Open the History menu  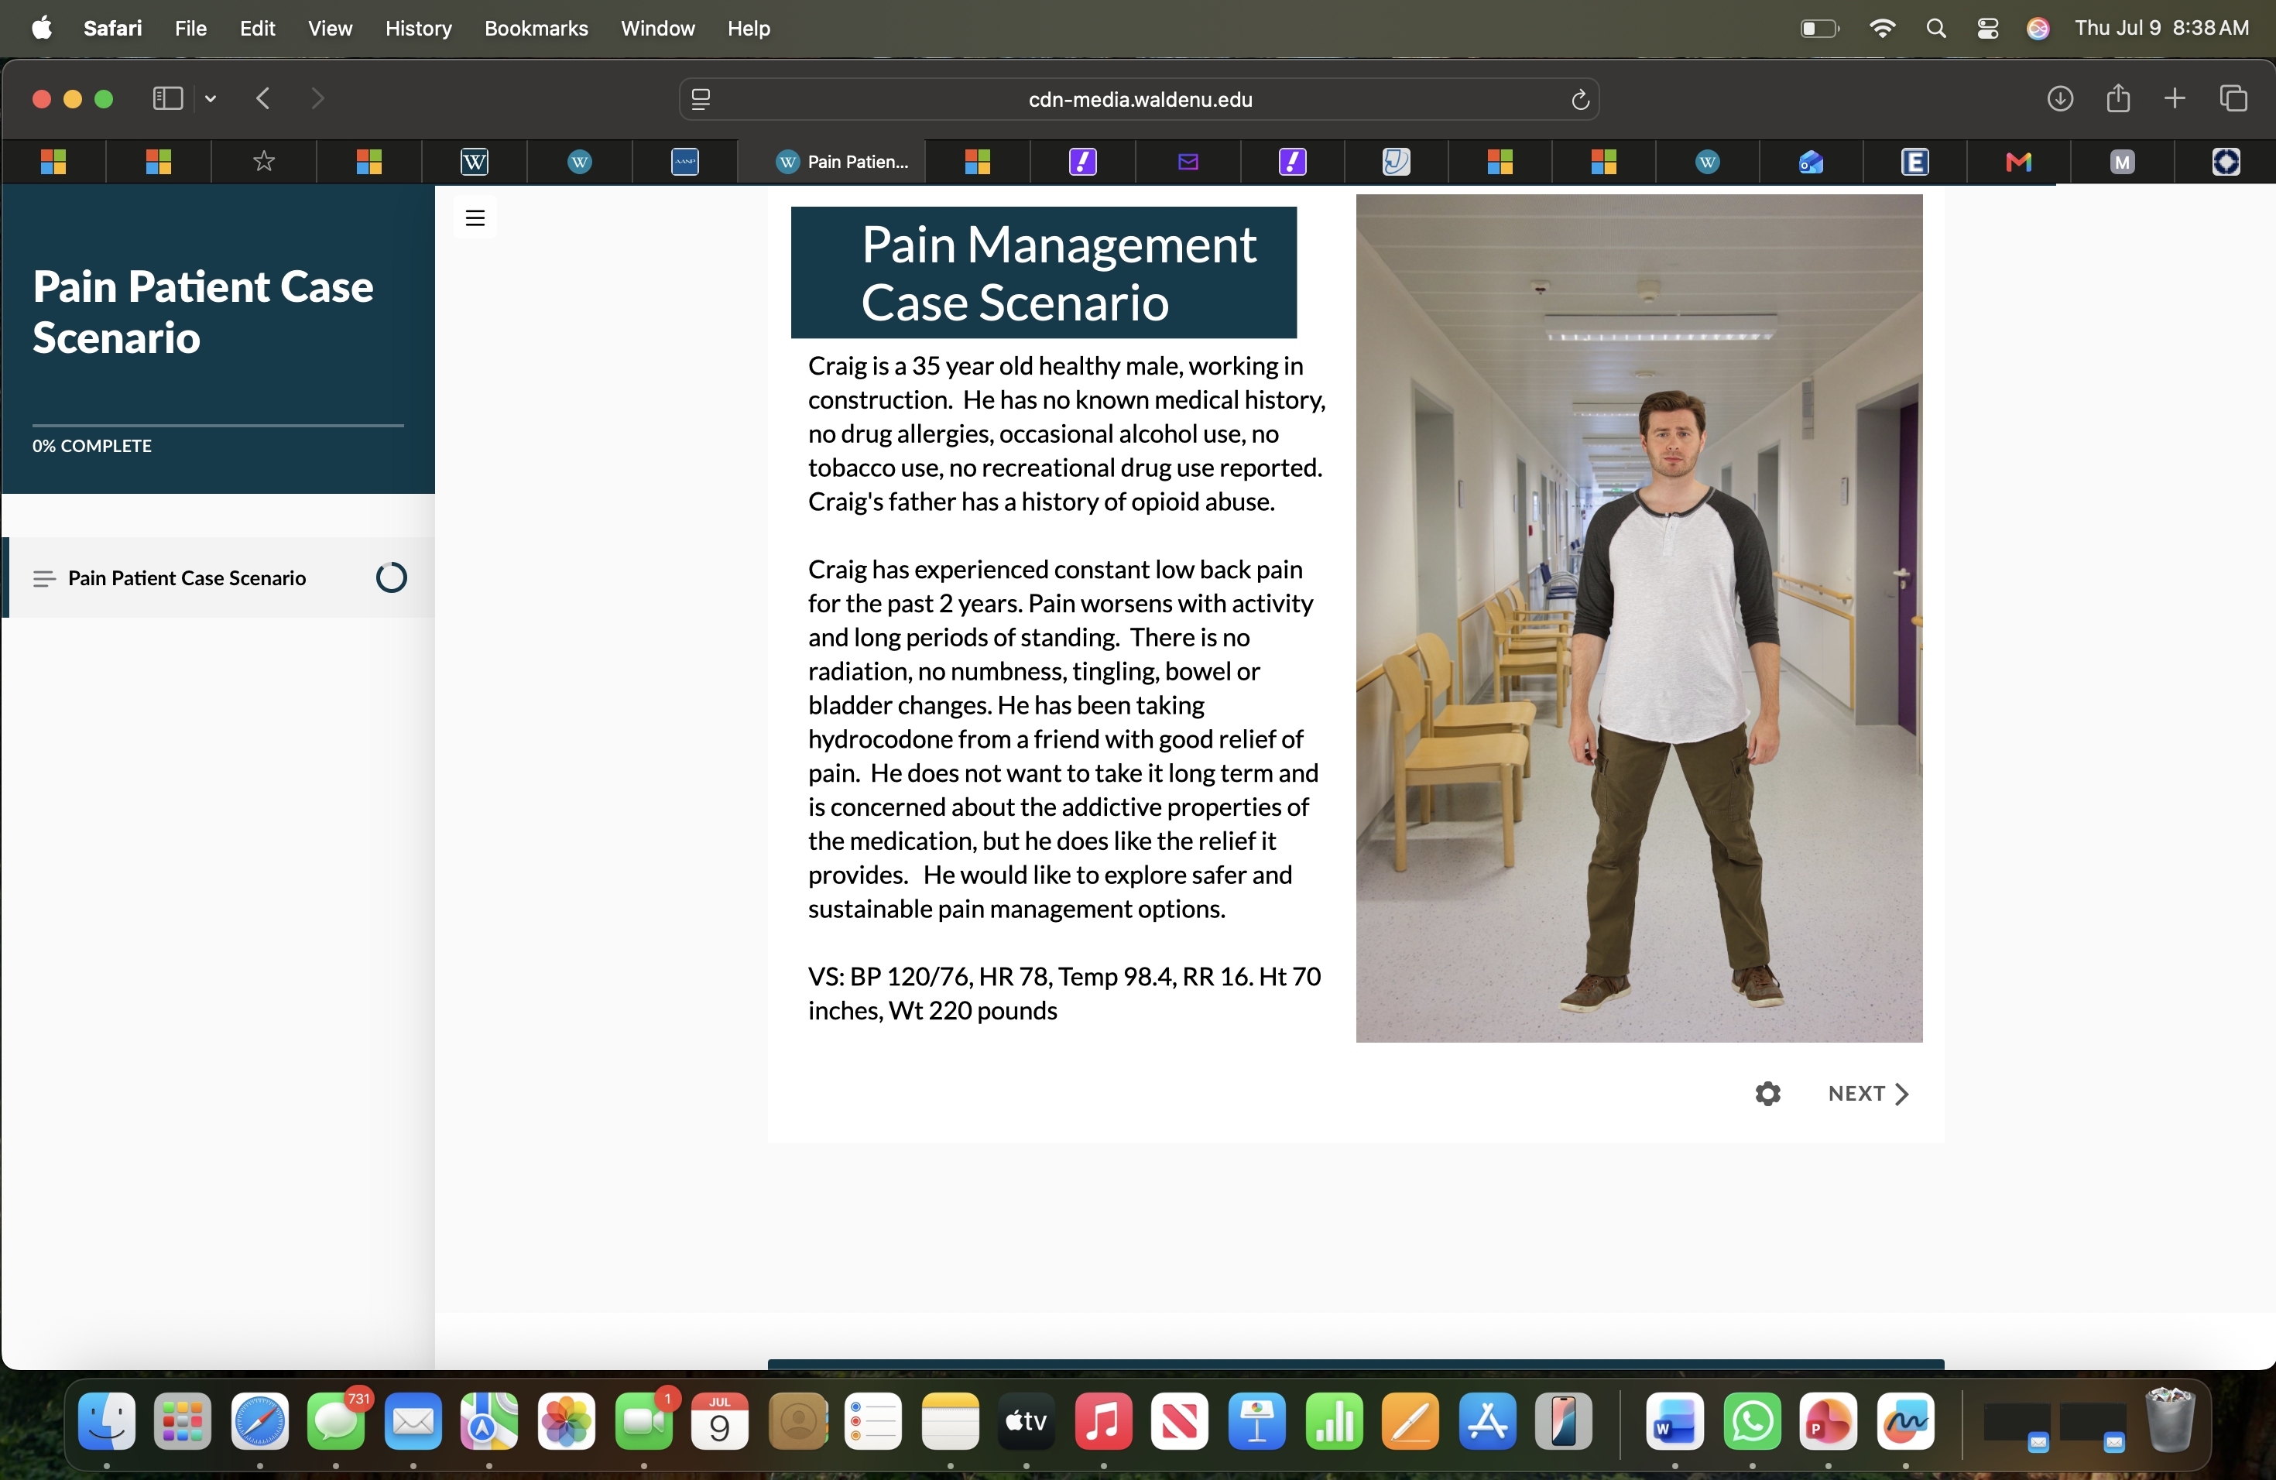418,29
